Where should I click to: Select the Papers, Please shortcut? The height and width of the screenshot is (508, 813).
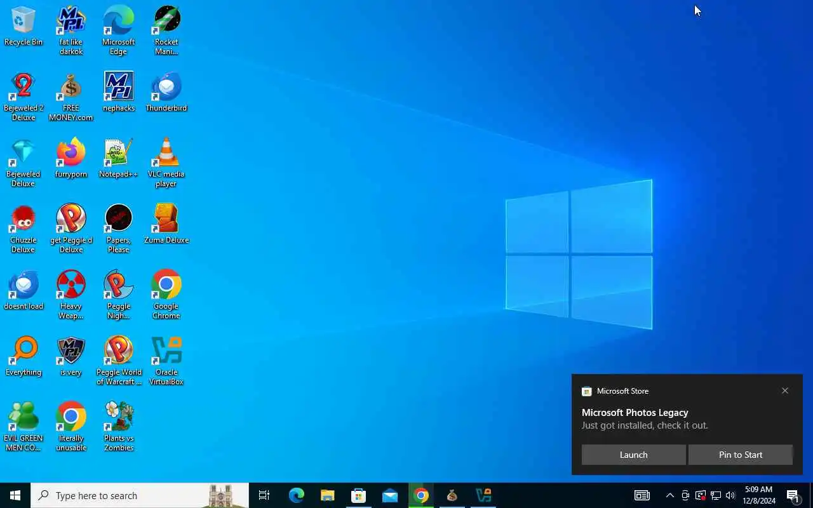pos(119,229)
